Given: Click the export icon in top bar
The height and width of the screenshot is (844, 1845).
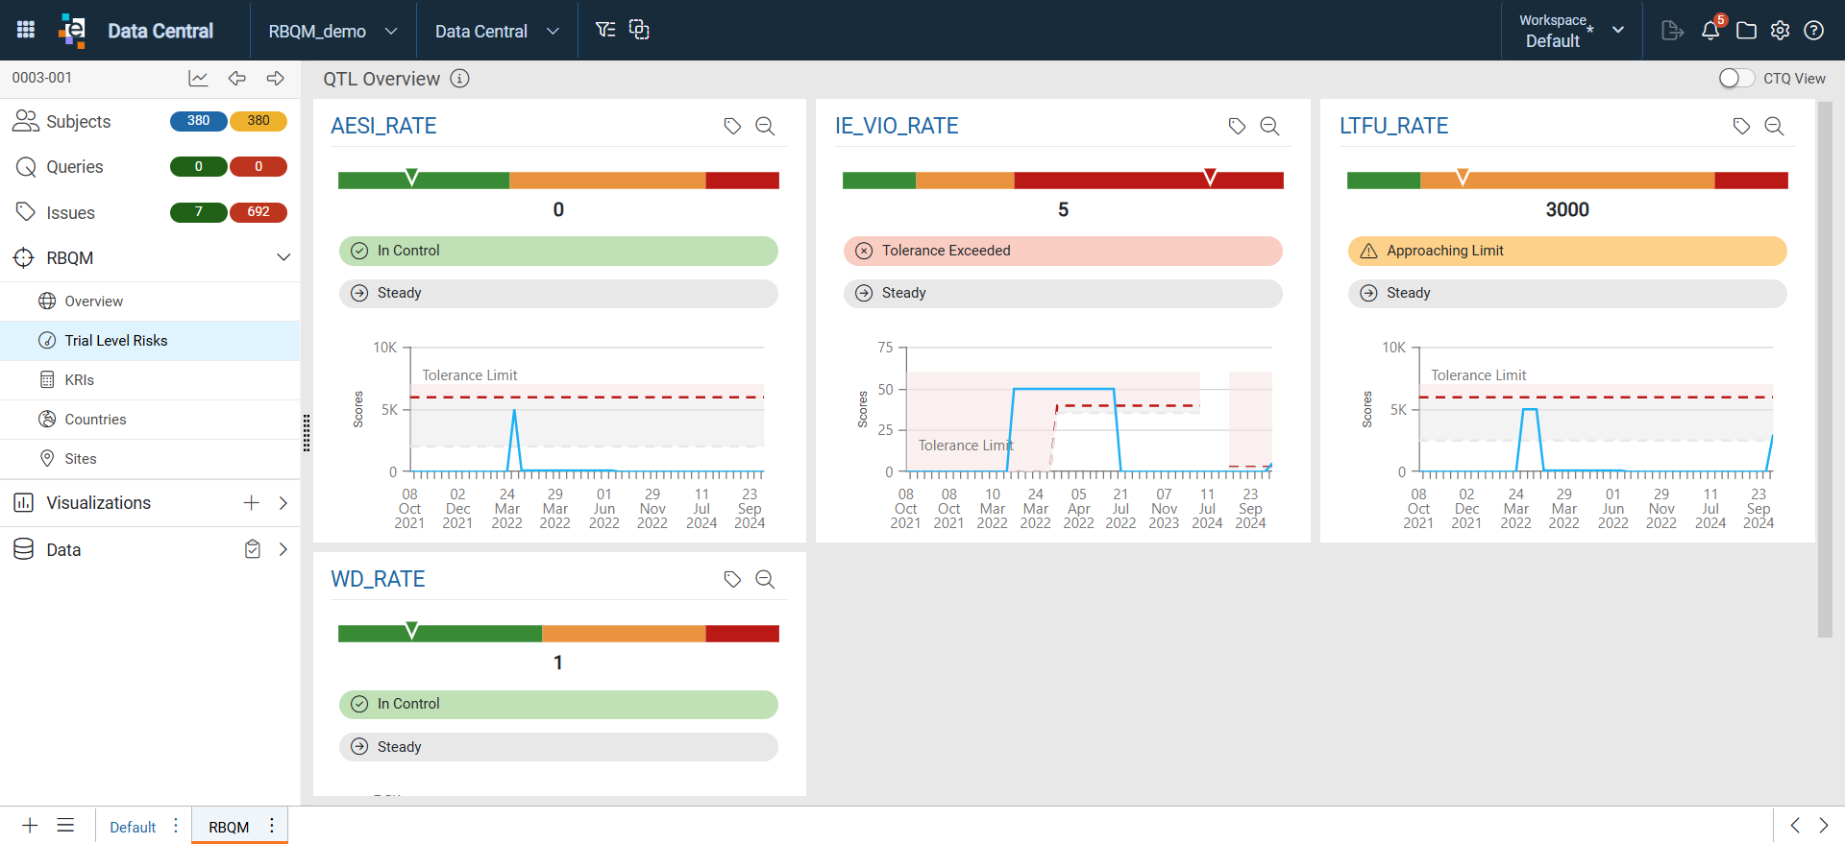Looking at the screenshot, I should pyautogui.click(x=1672, y=31).
